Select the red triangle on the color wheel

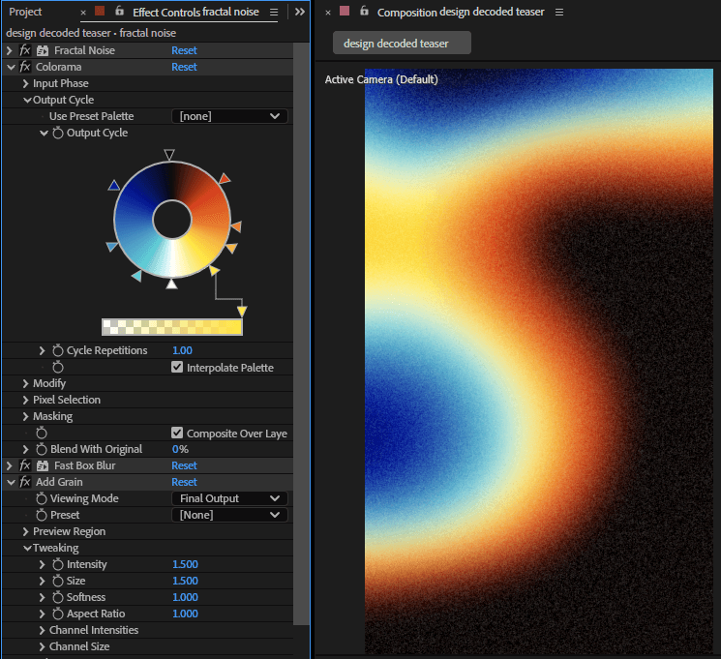[x=225, y=178]
